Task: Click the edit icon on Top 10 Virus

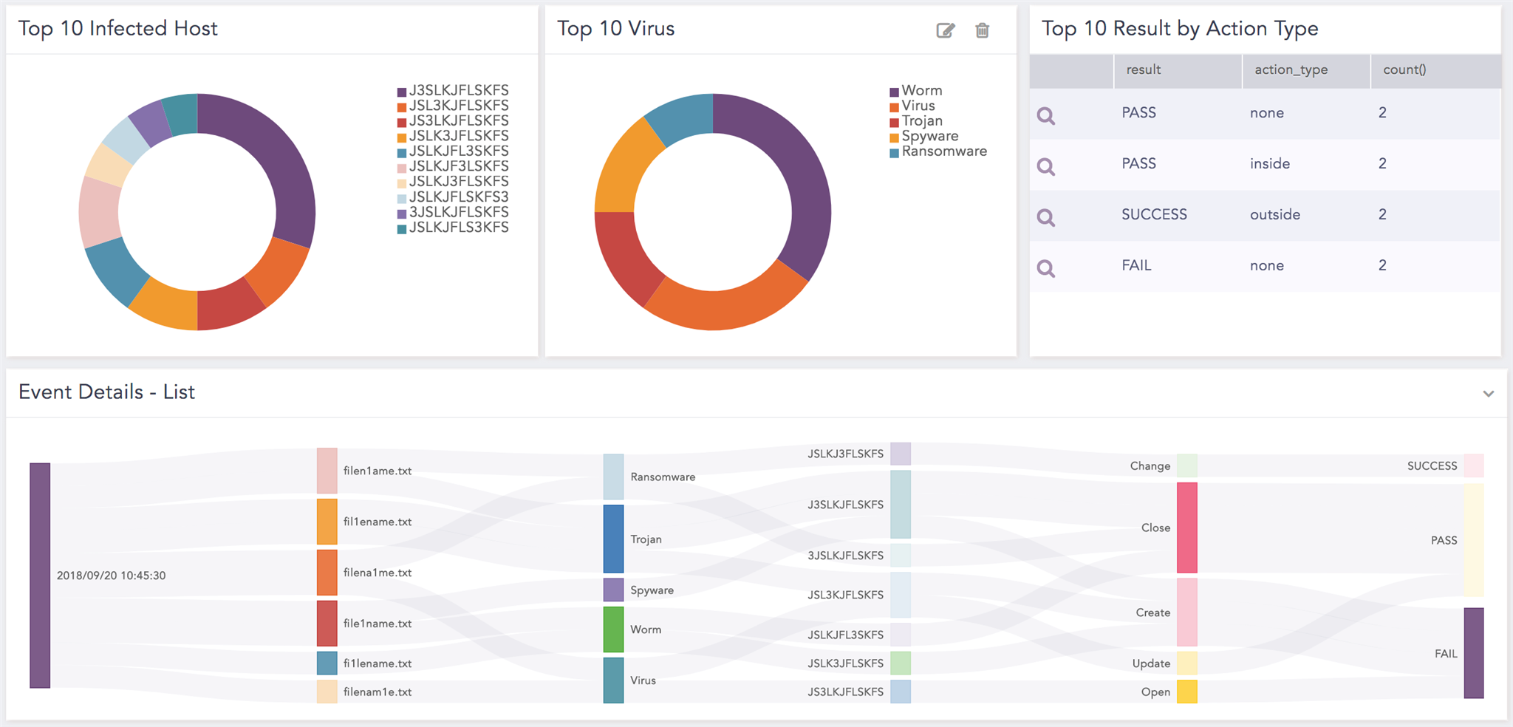Action: click(945, 30)
